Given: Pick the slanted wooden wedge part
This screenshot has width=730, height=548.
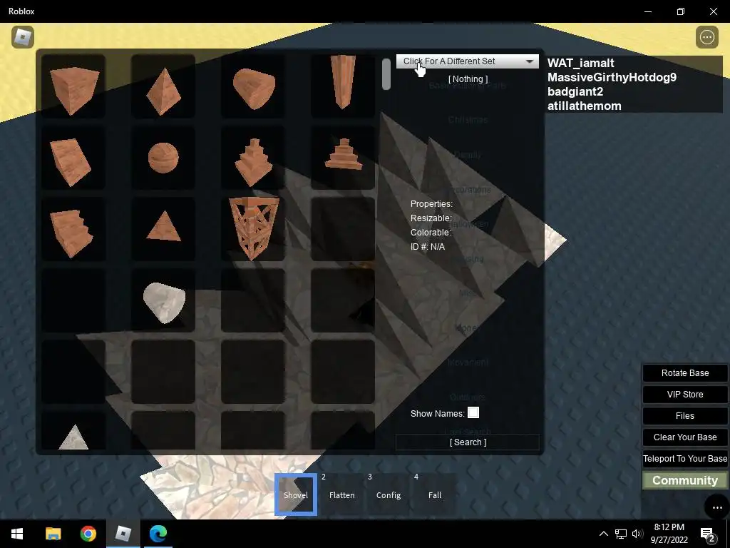Looking at the screenshot, I should 73,158.
